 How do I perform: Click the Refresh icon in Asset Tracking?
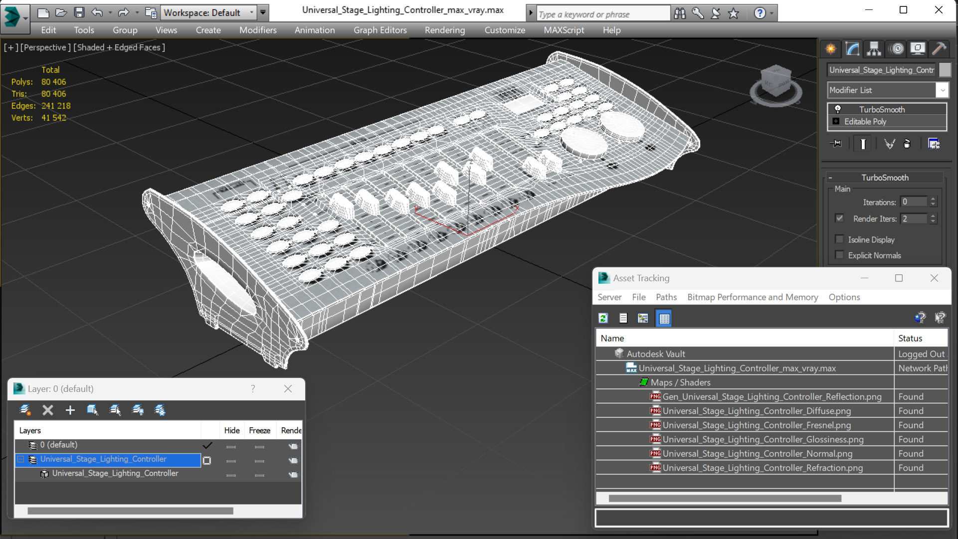point(603,318)
